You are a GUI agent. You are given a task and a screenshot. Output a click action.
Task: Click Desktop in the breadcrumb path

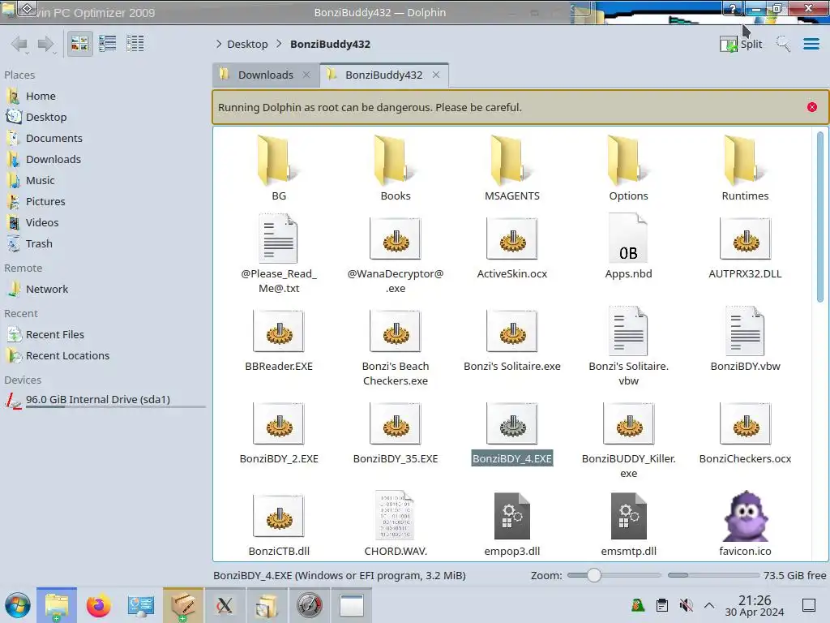coord(247,45)
